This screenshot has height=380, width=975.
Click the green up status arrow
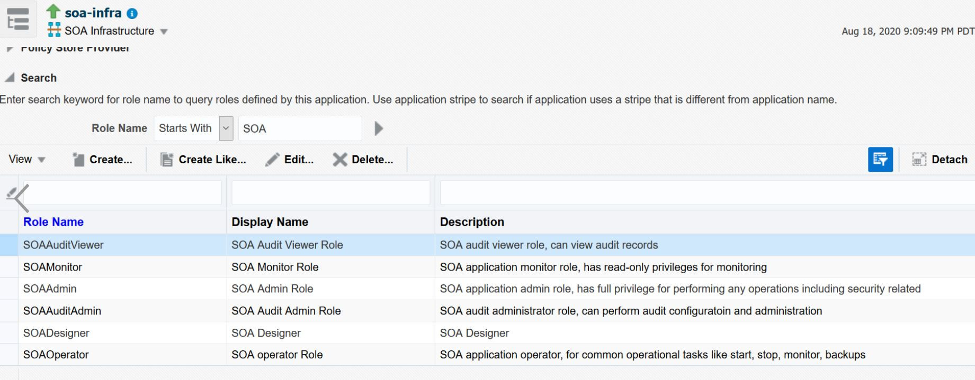tap(53, 11)
